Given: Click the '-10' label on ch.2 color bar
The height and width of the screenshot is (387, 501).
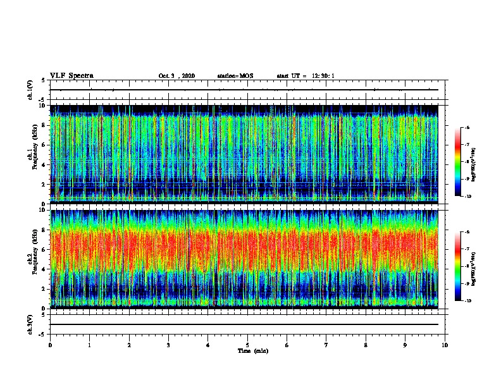Looking at the screenshot, I should 467,301.
